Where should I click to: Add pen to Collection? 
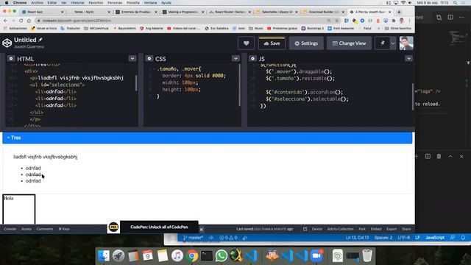[x=340, y=229]
